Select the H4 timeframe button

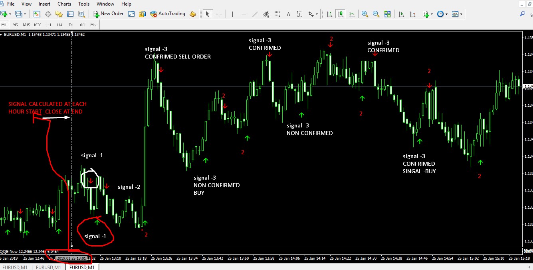(x=60, y=25)
